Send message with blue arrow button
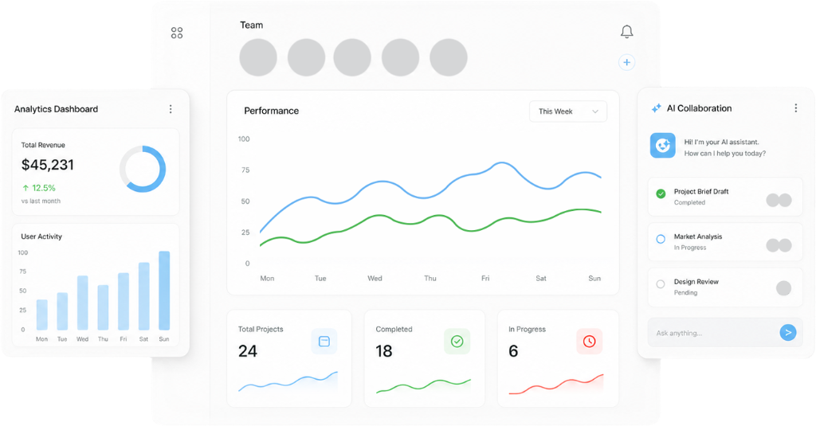The image size is (816, 426). [788, 332]
